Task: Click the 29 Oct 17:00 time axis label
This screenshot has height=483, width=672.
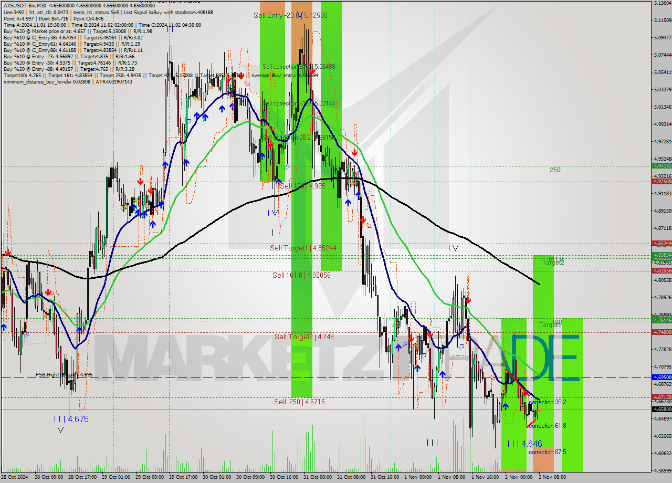Action: tap(182, 477)
